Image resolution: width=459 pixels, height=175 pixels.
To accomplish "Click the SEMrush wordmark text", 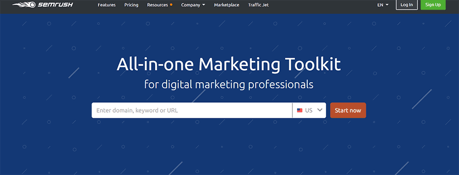I will (56, 5).
